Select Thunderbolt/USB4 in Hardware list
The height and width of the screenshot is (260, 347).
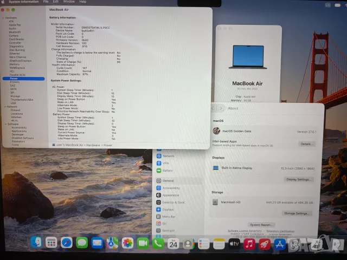pyautogui.click(x=22, y=100)
